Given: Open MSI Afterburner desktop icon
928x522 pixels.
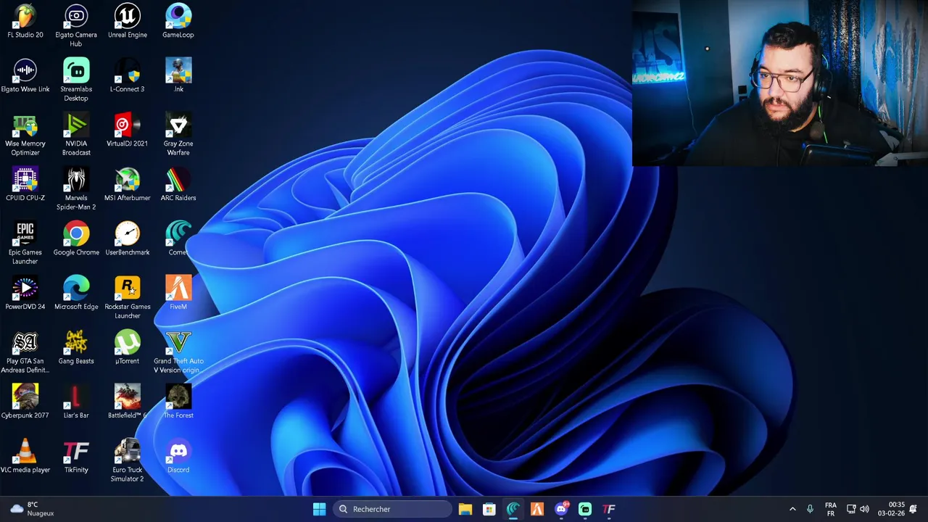Looking at the screenshot, I should [128, 184].
